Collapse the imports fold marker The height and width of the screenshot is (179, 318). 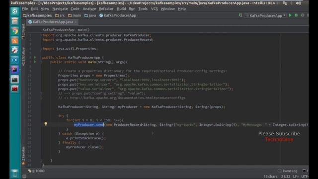pos(41,35)
